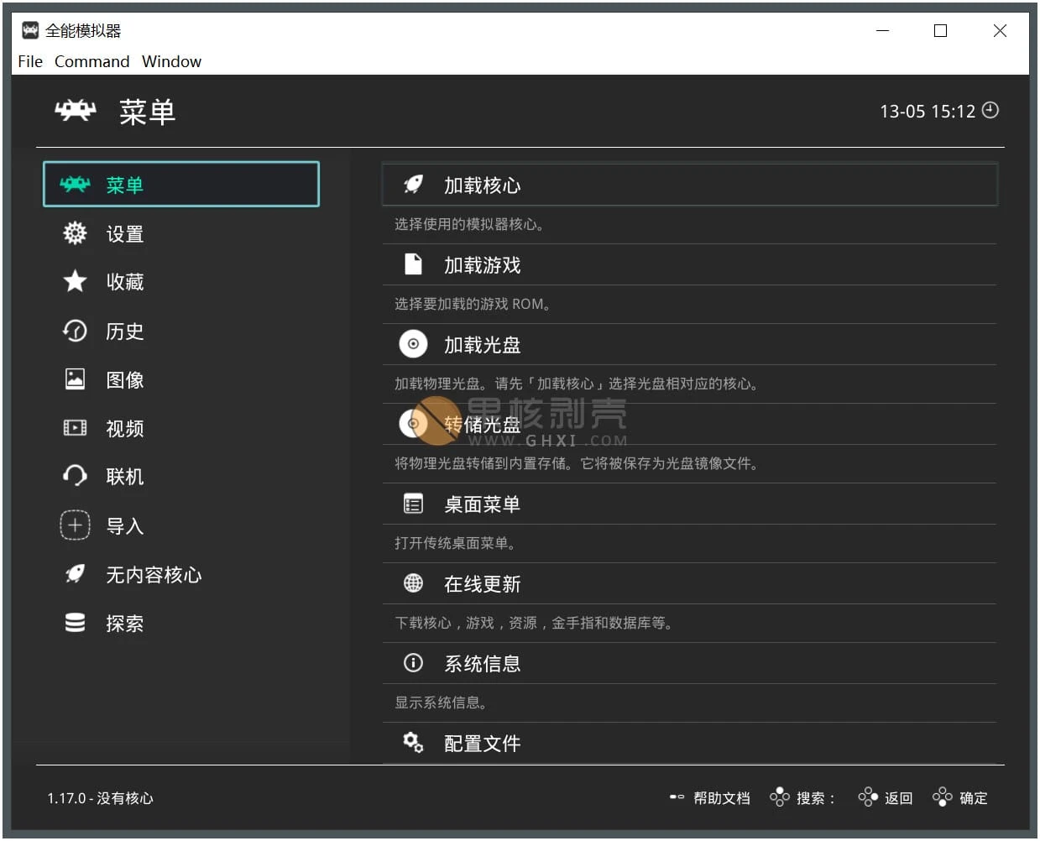Go to the 历史 sidebar label
This screenshot has height=841, width=1040.
pyautogui.click(x=125, y=331)
